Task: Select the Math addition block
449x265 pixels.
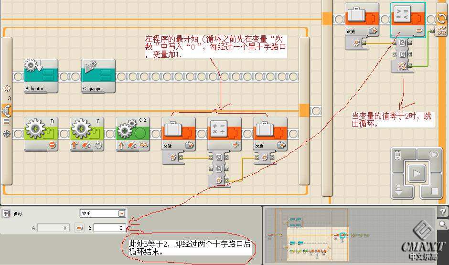Action: [x=224, y=134]
